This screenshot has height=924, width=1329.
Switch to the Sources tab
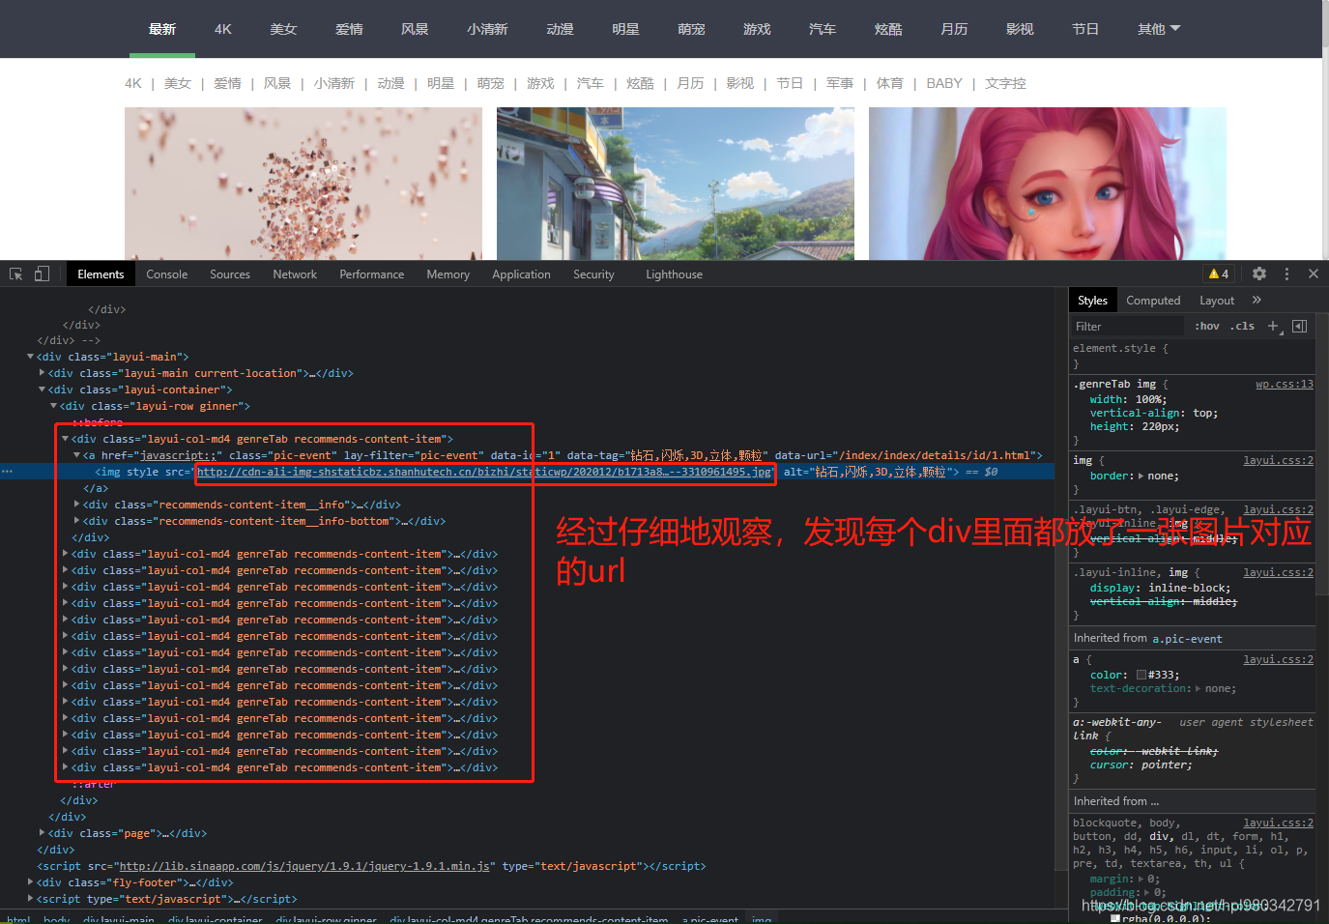click(230, 274)
